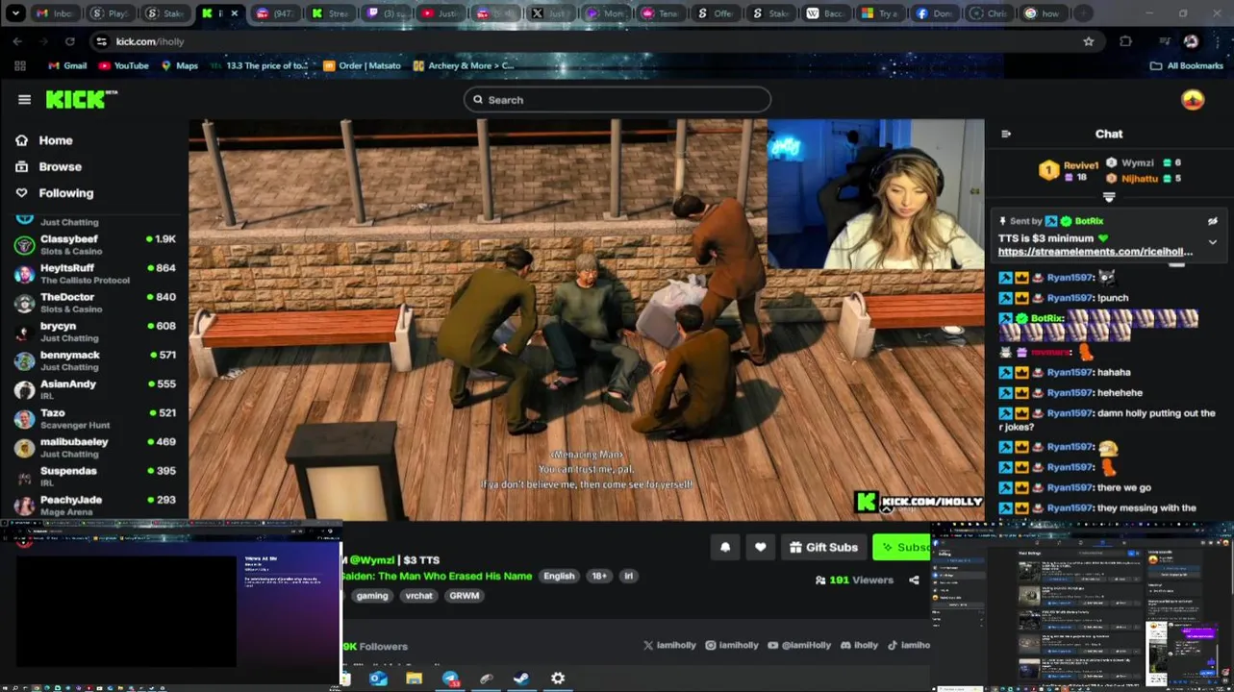Click the Kick search field
The image size is (1234, 692).
click(x=617, y=100)
